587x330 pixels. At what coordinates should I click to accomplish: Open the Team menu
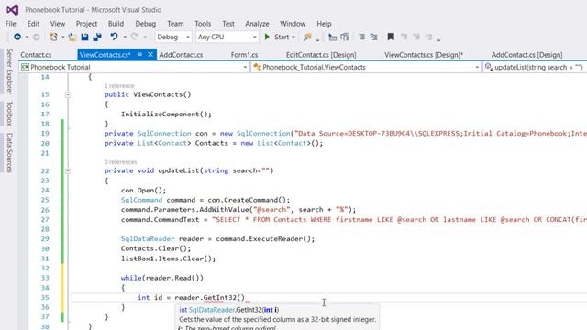pos(175,24)
